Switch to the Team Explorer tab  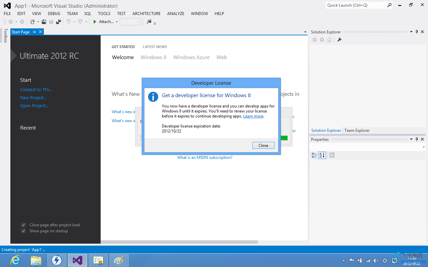[x=357, y=130]
